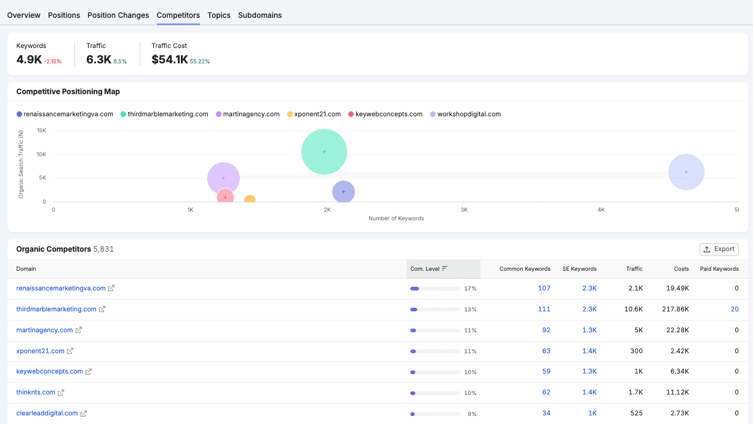
Task: Sort by SE Keywords column header
Action: (x=580, y=269)
